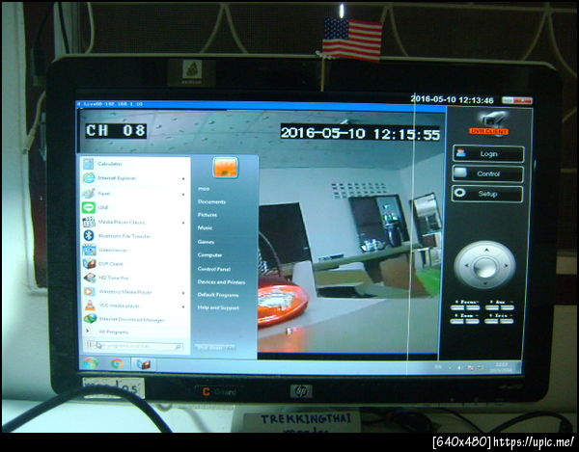Image resolution: width=579 pixels, height=452 pixels.
Task: Click the Focus minus button
Action: [473, 307]
